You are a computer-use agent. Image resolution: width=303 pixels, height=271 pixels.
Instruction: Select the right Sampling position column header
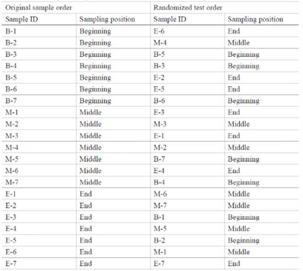262,19
